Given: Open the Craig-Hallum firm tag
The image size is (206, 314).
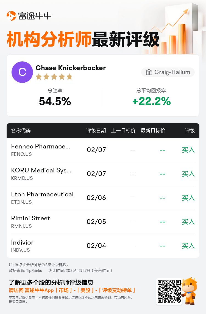Looking at the screenshot, I should click(168, 72).
